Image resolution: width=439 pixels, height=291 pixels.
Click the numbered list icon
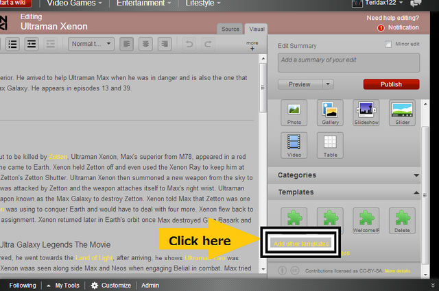12,44
